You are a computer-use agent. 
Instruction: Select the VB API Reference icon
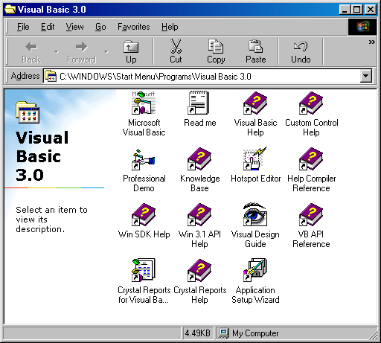(x=311, y=215)
